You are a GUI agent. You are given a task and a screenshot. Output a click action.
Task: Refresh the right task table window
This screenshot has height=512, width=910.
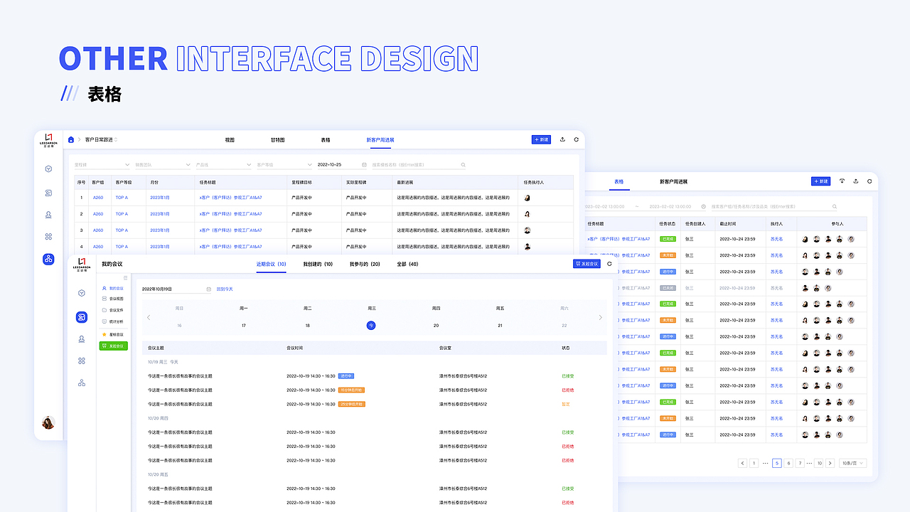[869, 181]
